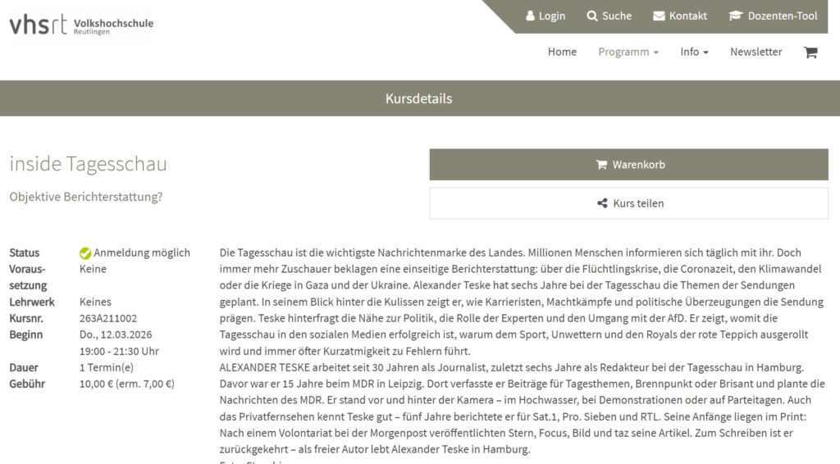Click the subtitle Objektive Berichterstattung?
The image size is (840, 464).
coord(85,197)
